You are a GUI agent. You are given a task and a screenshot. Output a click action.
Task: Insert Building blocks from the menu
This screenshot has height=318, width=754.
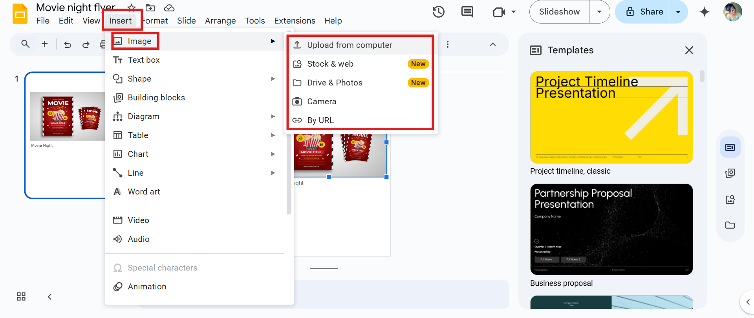pos(195,98)
